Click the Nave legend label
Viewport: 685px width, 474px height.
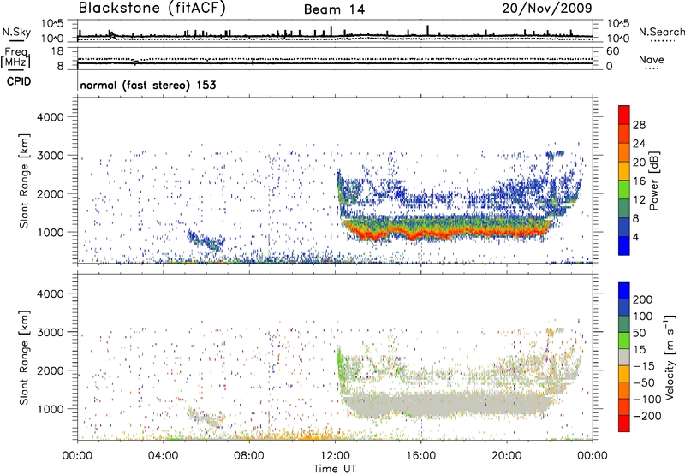point(652,60)
